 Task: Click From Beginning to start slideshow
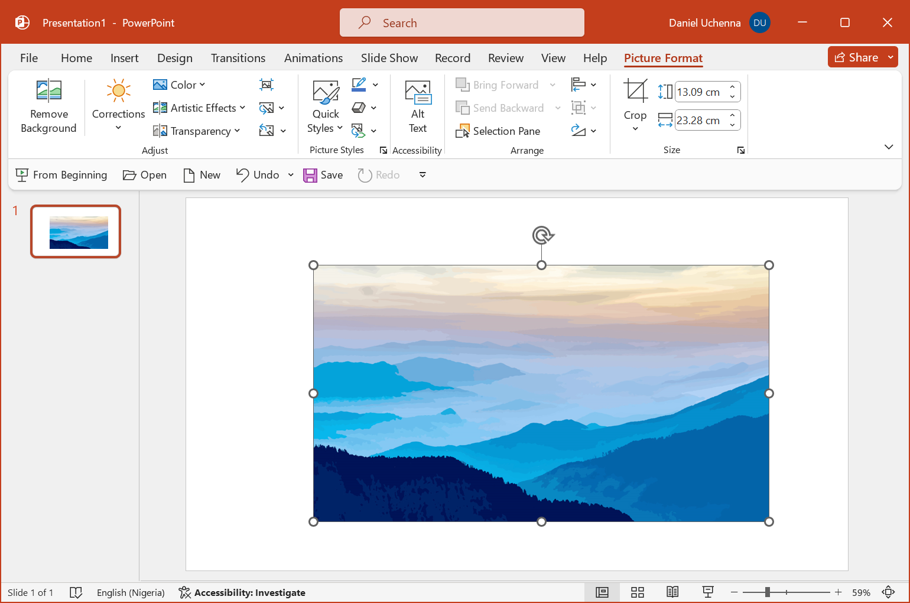tap(61, 175)
